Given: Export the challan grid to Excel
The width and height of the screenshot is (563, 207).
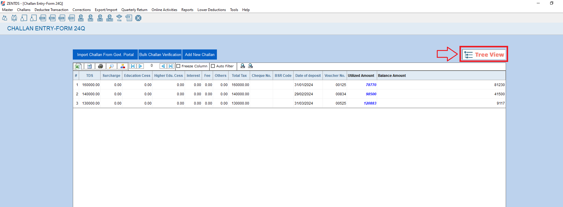Looking at the screenshot, I should click(78, 66).
